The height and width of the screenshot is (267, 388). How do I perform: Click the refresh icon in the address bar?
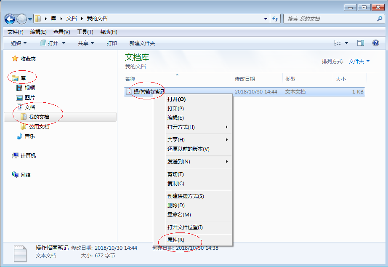[275, 19]
